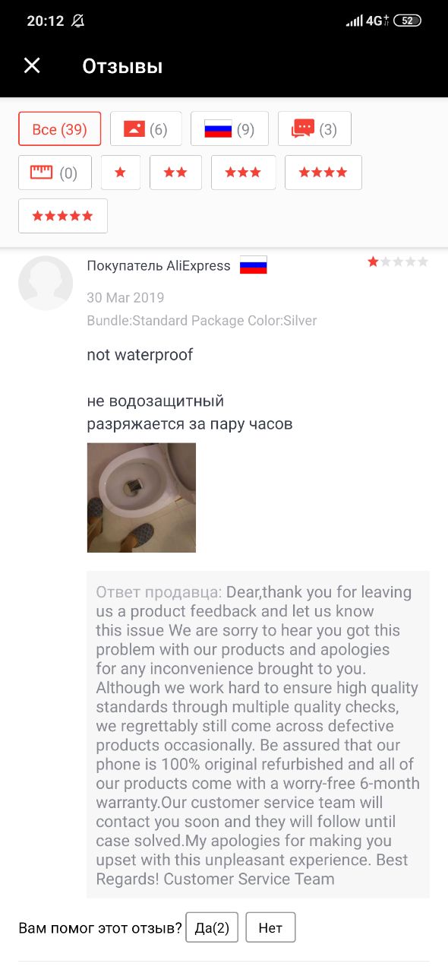Filter by four-star rating

[323, 173]
